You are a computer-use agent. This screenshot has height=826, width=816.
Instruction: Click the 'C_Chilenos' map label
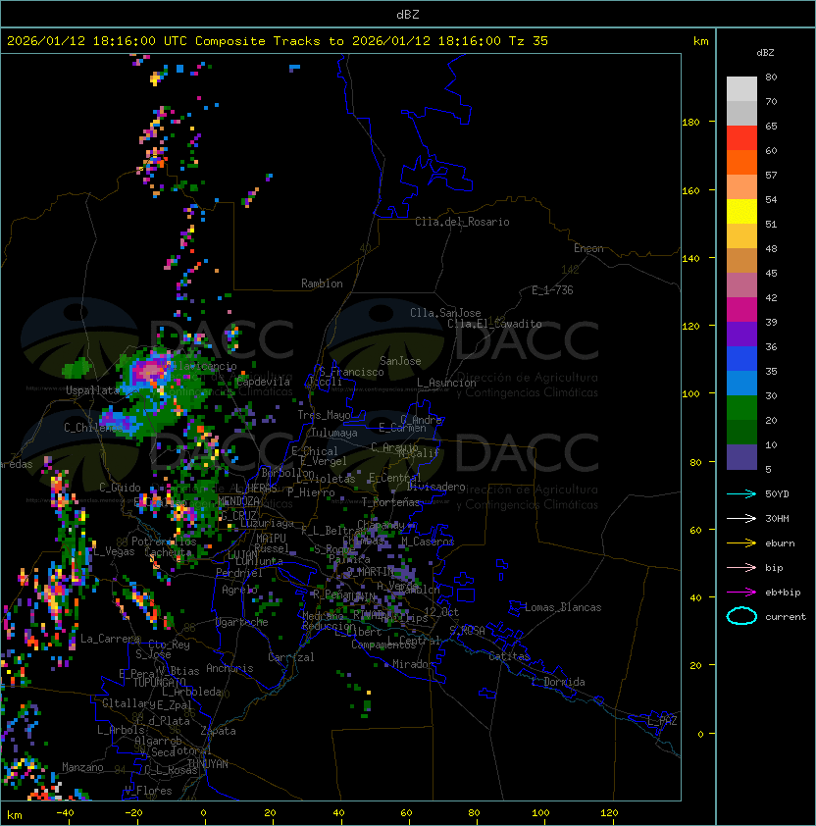point(93,427)
